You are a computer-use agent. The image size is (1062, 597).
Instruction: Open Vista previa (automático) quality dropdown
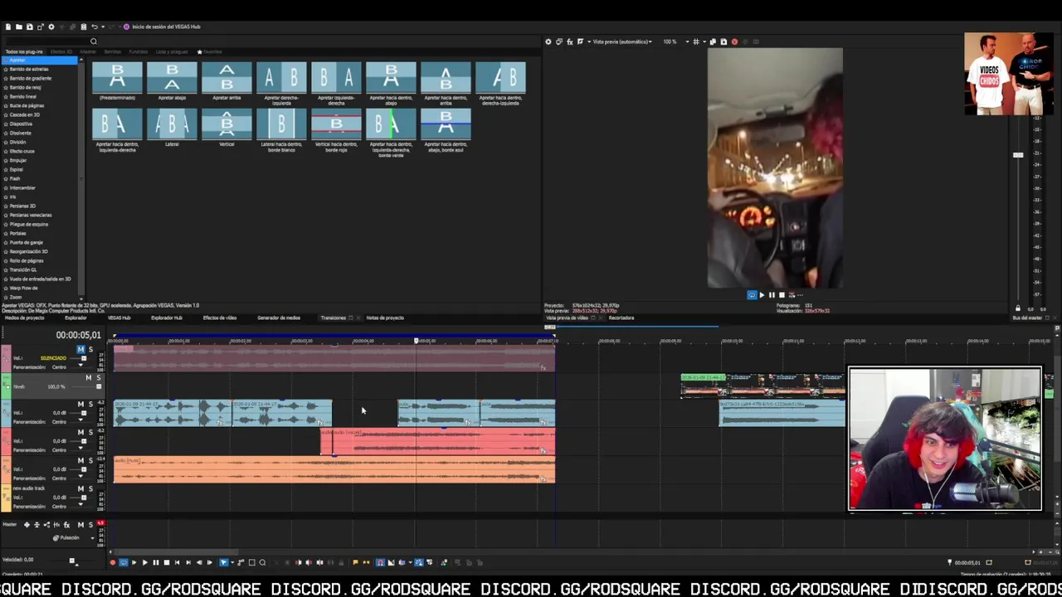[x=622, y=41]
